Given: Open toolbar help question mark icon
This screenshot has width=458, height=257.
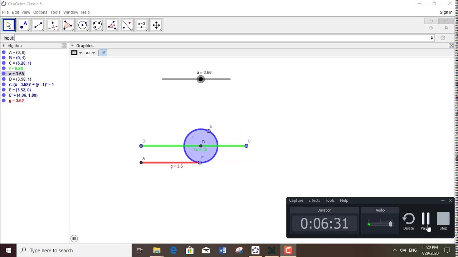Looking at the screenshot, I should tap(431, 28).
